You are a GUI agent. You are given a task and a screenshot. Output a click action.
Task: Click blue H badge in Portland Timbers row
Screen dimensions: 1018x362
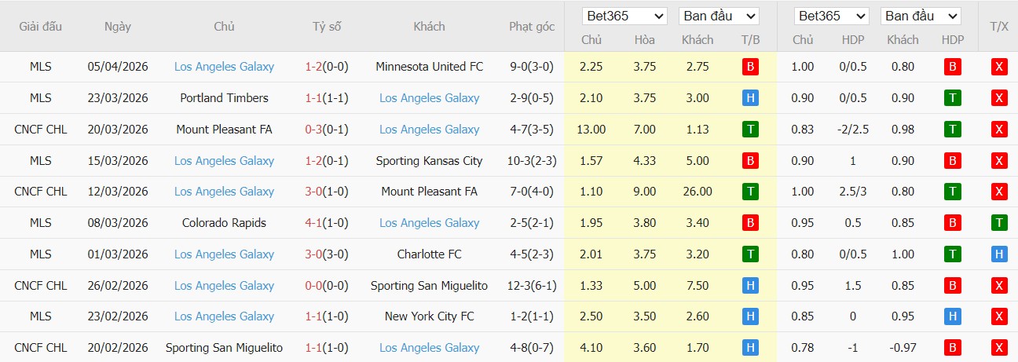click(749, 98)
